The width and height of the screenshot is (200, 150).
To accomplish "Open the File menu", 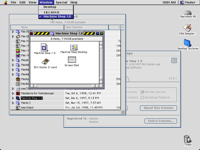I will [x=13, y=2].
